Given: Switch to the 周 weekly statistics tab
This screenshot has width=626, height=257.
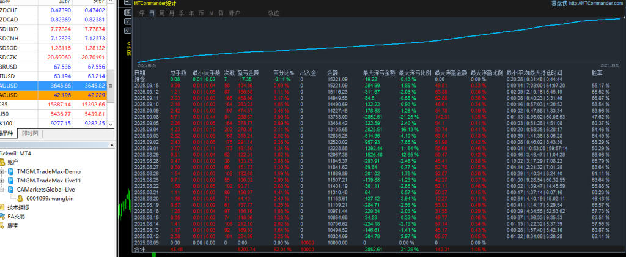Looking at the screenshot, I should click(x=162, y=12).
